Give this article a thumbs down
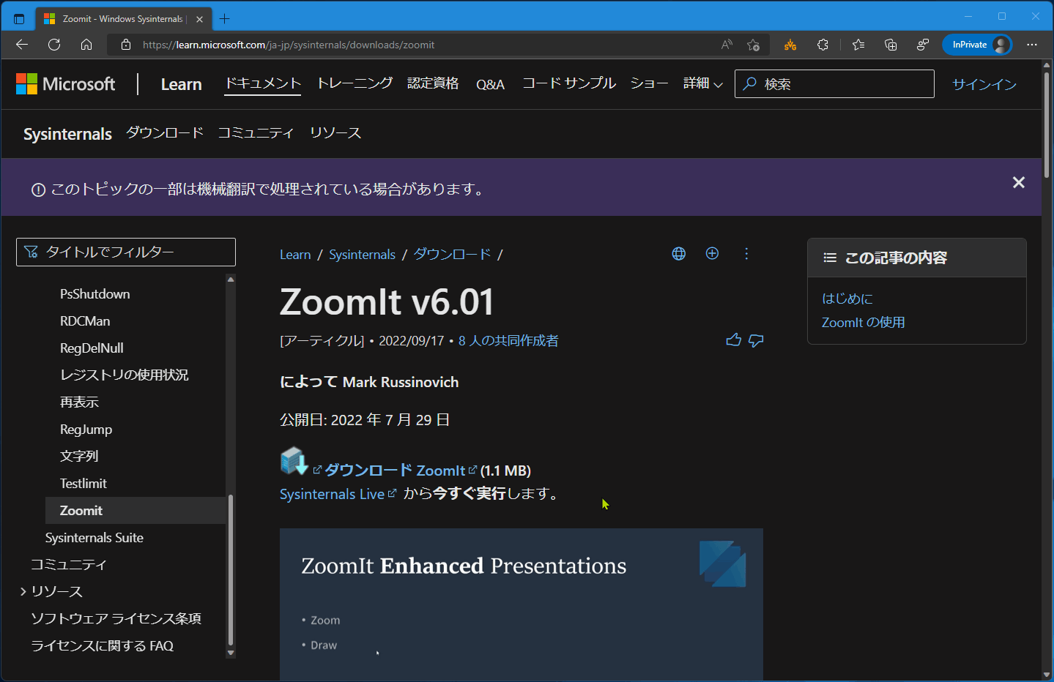This screenshot has width=1054, height=682. pos(756,340)
